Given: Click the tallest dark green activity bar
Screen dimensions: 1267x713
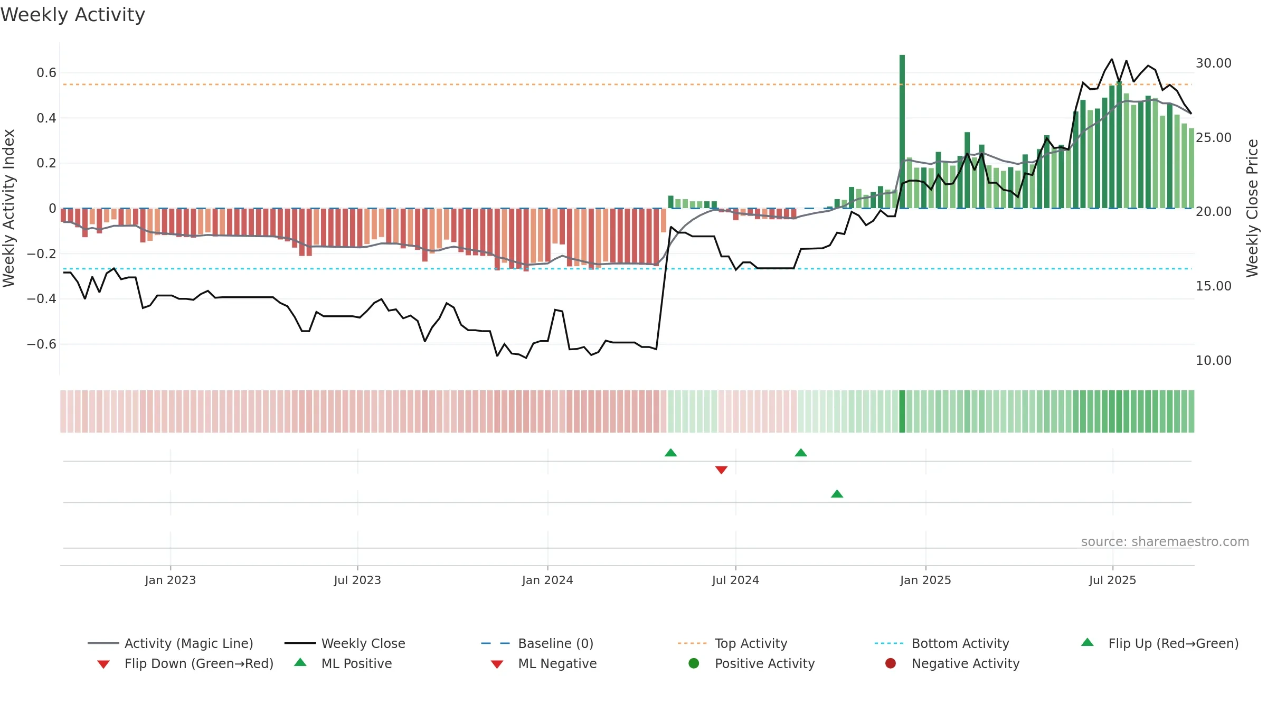Looking at the screenshot, I should coord(902,132).
